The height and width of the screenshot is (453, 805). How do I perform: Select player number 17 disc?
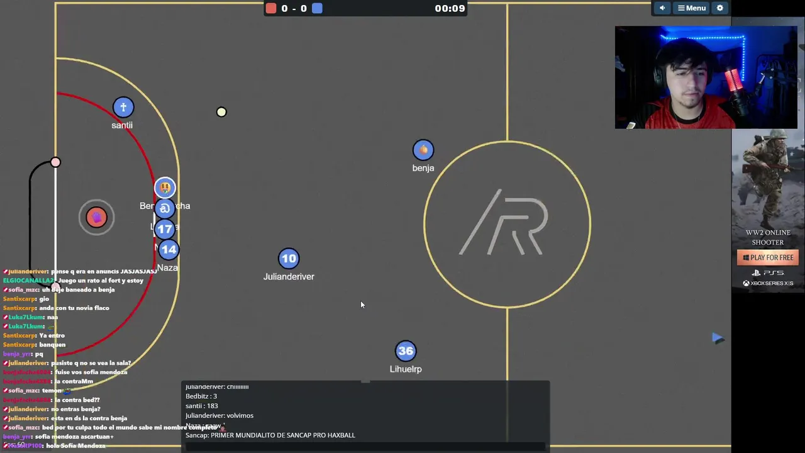coord(165,229)
